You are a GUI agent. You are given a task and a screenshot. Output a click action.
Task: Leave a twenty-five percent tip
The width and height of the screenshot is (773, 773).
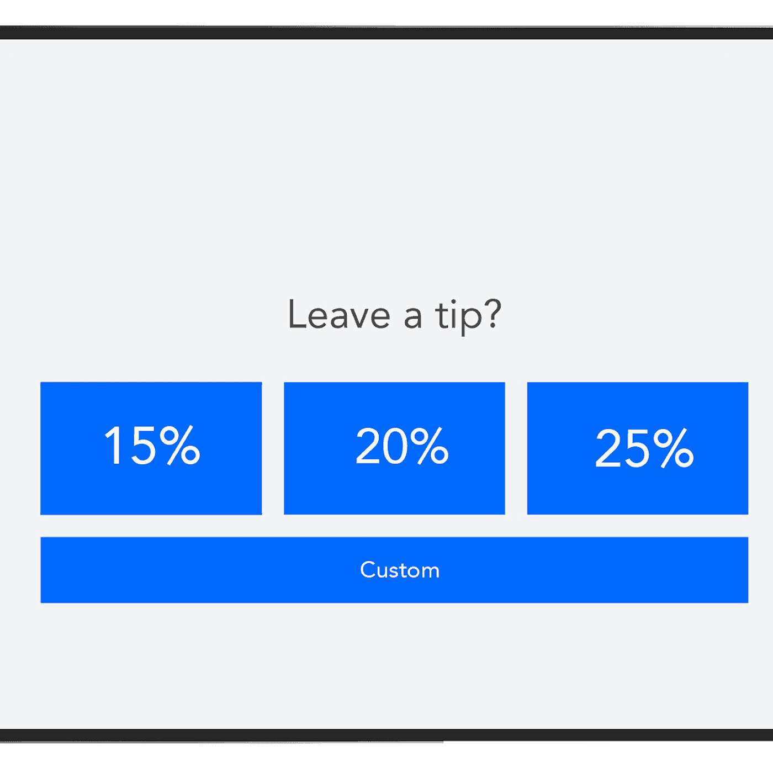[637, 448]
